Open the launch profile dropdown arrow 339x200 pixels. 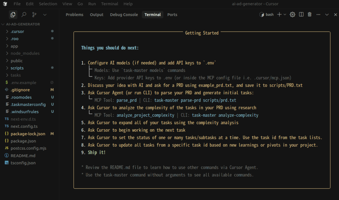coord(285,15)
